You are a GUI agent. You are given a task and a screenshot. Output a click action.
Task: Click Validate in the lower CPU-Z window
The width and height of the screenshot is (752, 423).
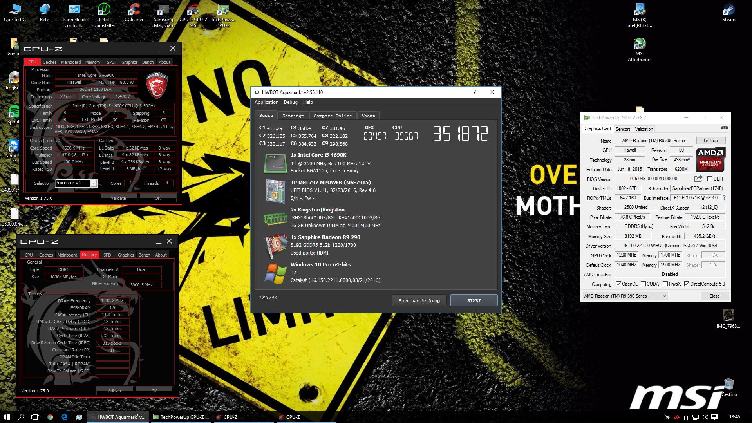tap(115, 391)
